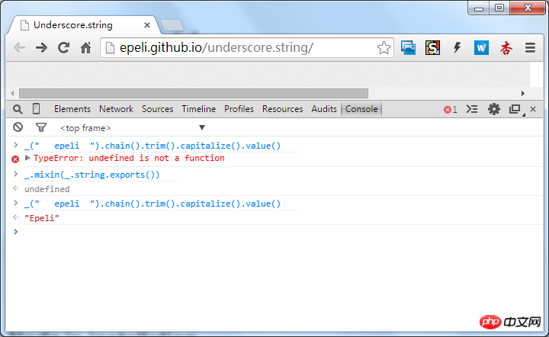Open DevTools settings gear
Viewport: 549px width, 337px height.
click(493, 109)
